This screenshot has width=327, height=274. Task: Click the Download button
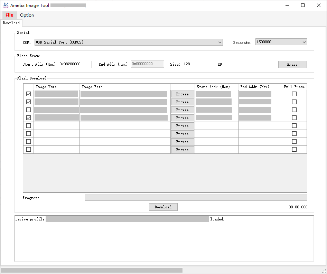(163, 207)
